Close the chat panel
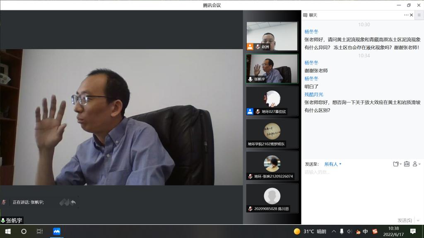 coord(411,15)
